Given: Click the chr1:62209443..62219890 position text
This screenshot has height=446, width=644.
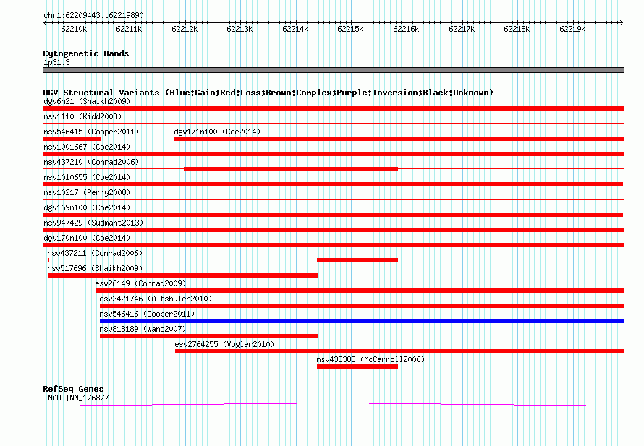Looking at the screenshot, I should (93, 15).
